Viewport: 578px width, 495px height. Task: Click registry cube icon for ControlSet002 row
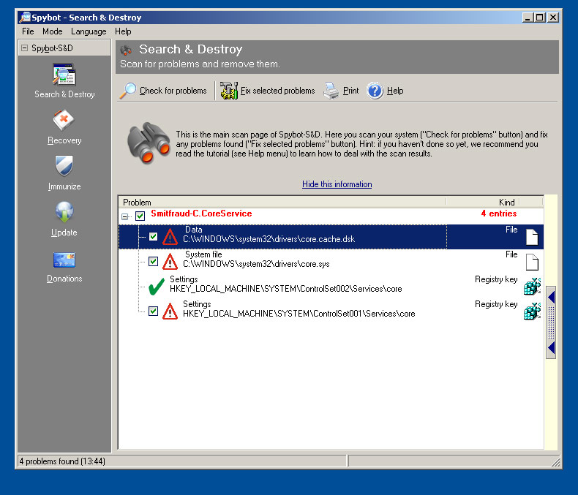click(x=532, y=287)
